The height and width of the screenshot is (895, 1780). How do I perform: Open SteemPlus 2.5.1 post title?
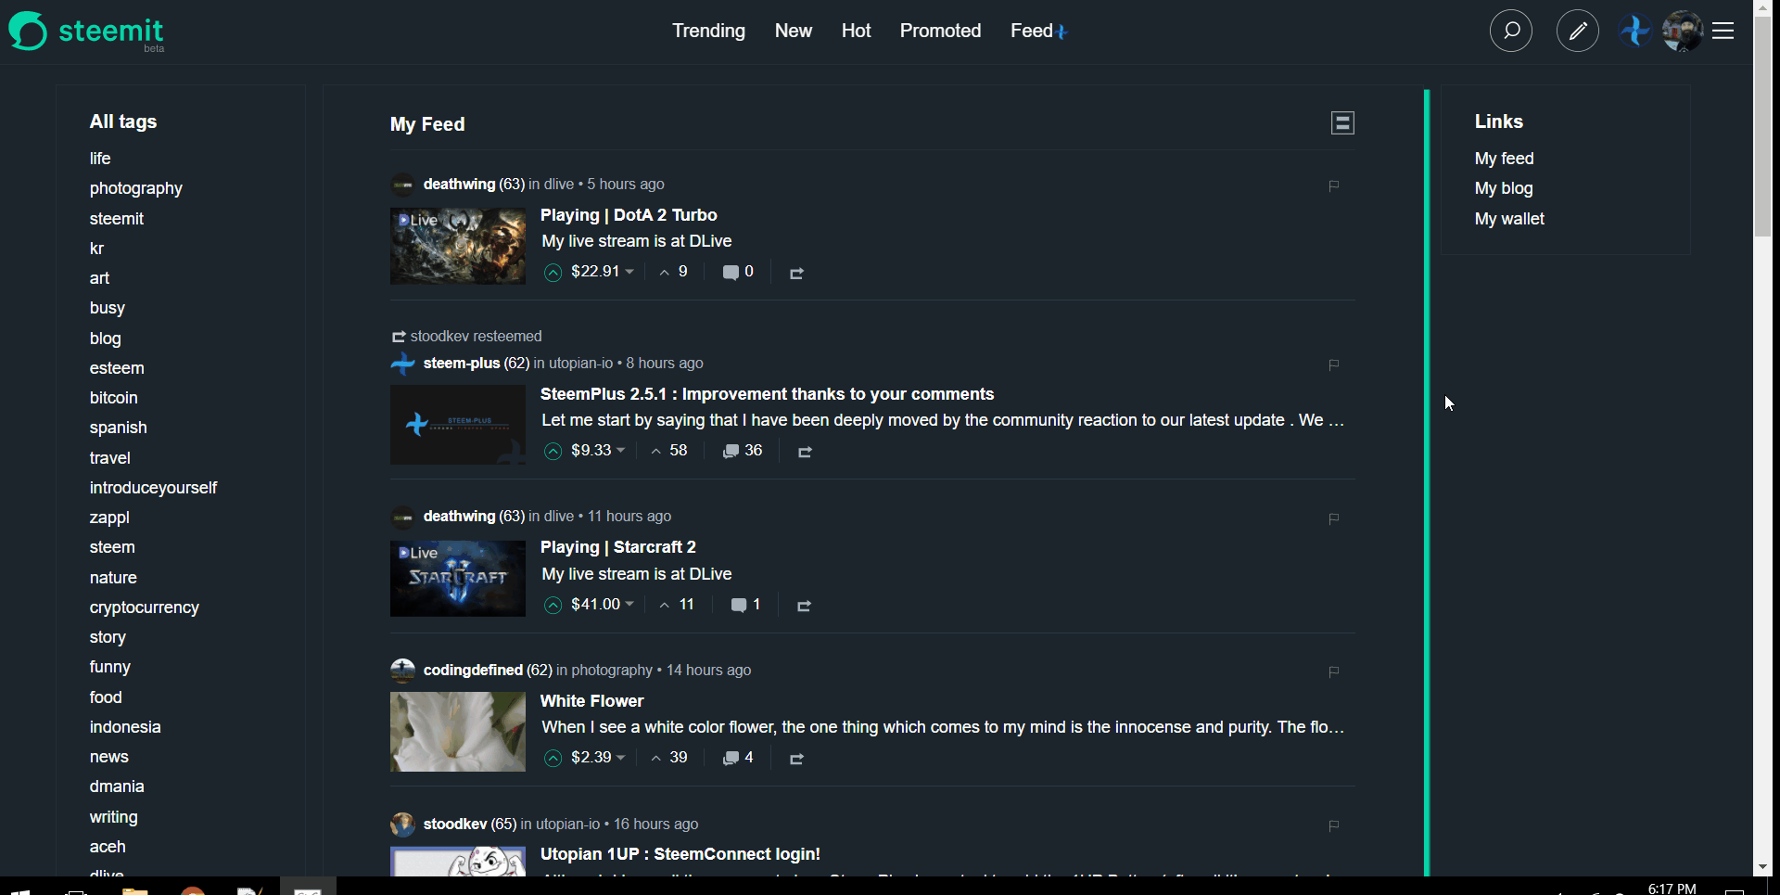767,394
